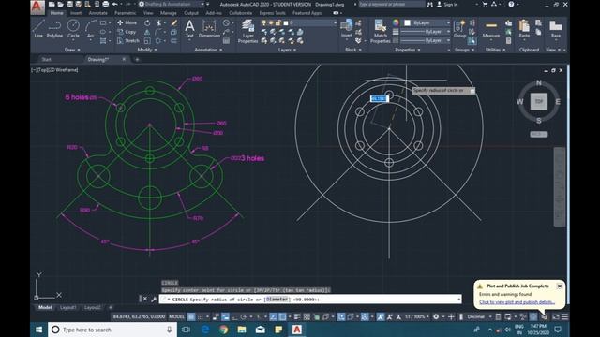Click the Windows search box on taskbar
This screenshot has height=337, width=600.
112,330
